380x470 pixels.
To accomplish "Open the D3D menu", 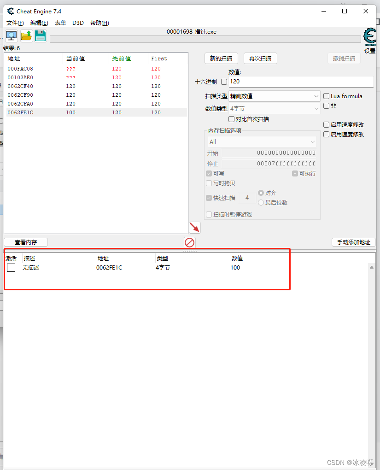I will (78, 23).
